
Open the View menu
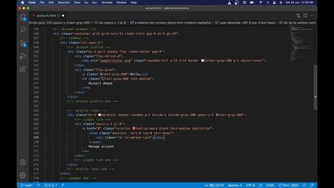[x=77, y=3]
